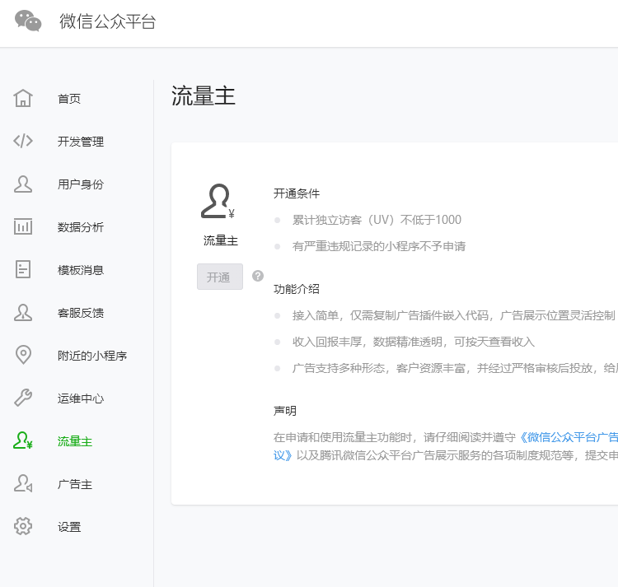The image size is (618, 587).
Task: Click the person icon beside 用户身份
Action: tap(23, 184)
